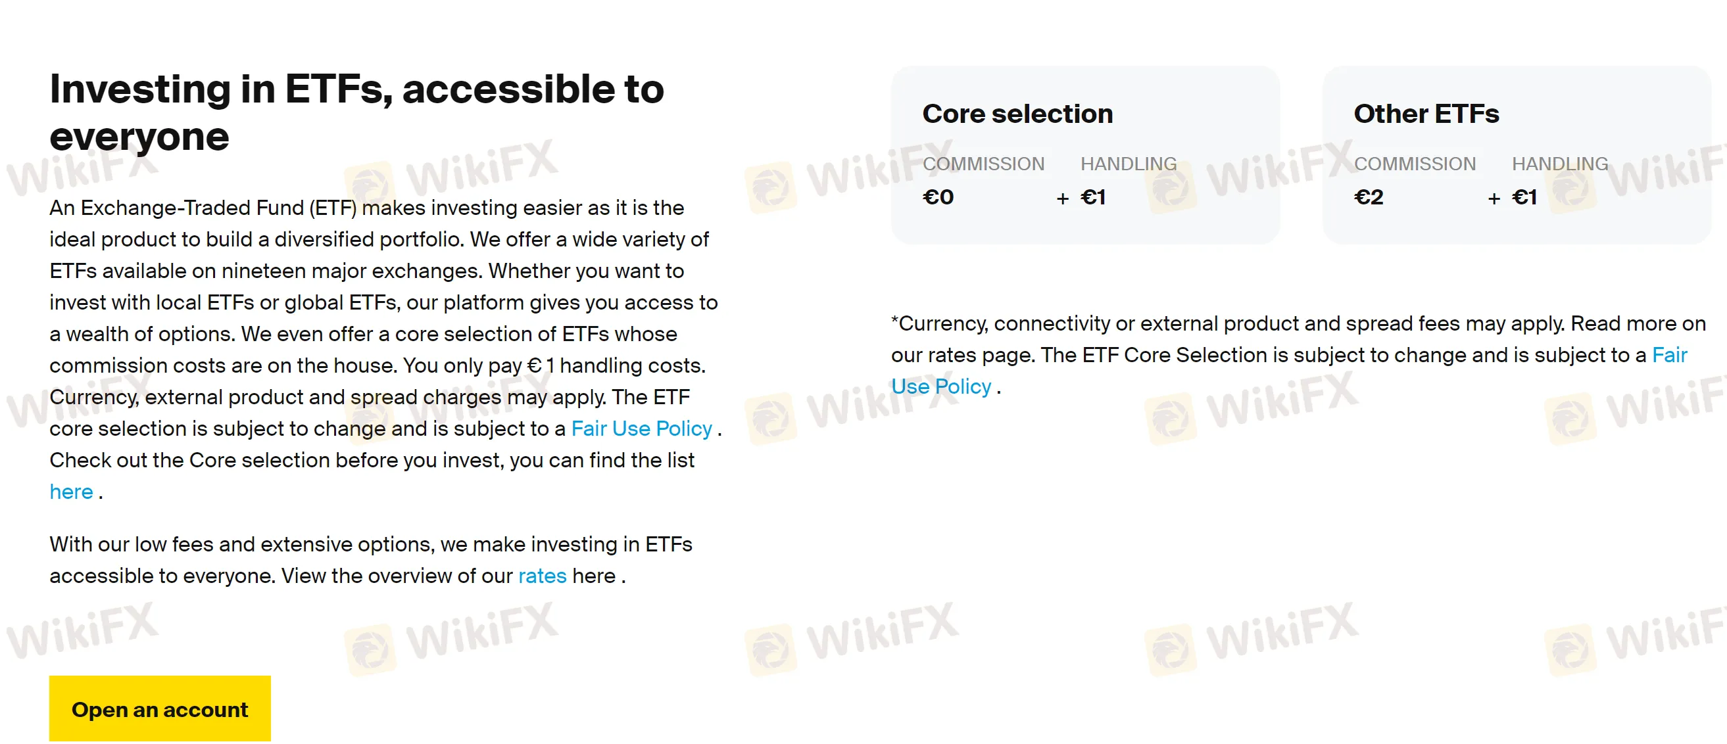The width and height of the screenshot is (1727, 744).
Task: Click the HANDLING label in the Core selection card
Action: pos(1129,164)
